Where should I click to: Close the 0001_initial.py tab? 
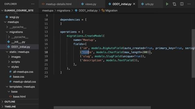click(x=134, y=4)
